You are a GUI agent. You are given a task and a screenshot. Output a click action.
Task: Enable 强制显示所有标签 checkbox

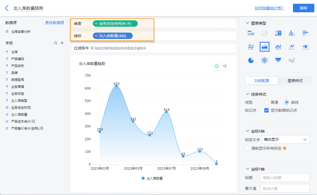tap(247, 148)
